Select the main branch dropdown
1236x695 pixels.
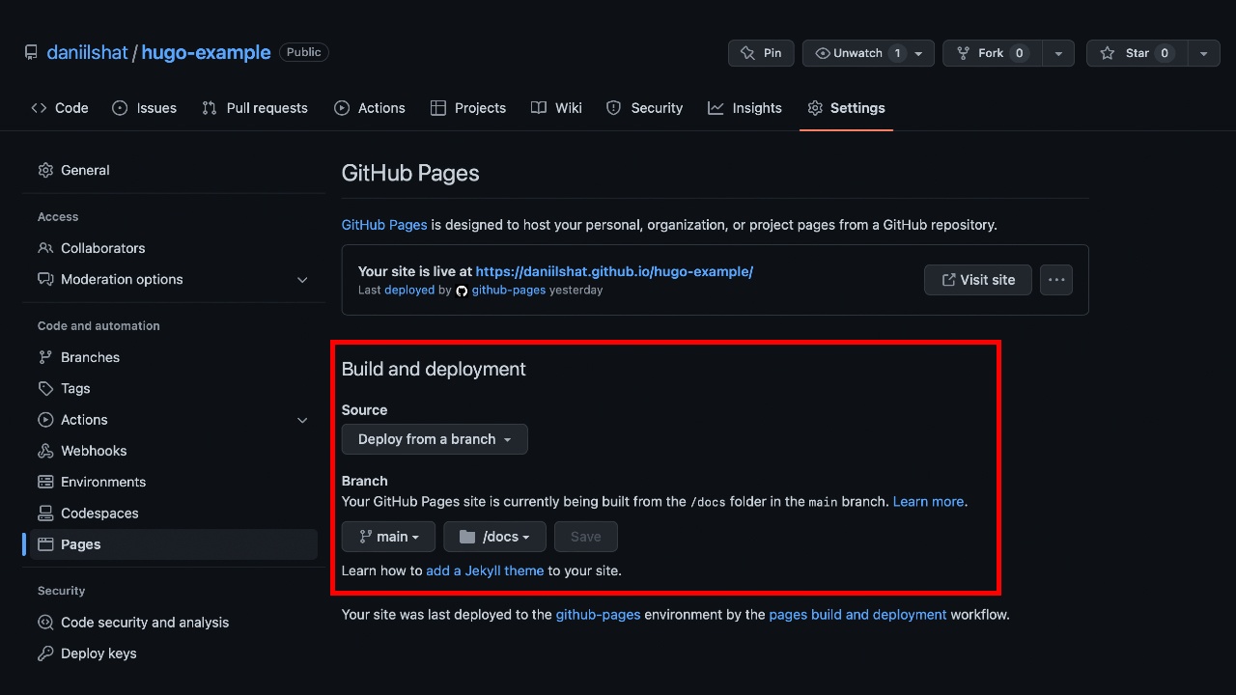tap(388, 537)
